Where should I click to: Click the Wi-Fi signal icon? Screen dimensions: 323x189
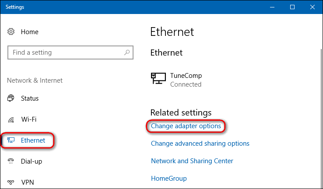pyautogui.click(x=11, y=119)
